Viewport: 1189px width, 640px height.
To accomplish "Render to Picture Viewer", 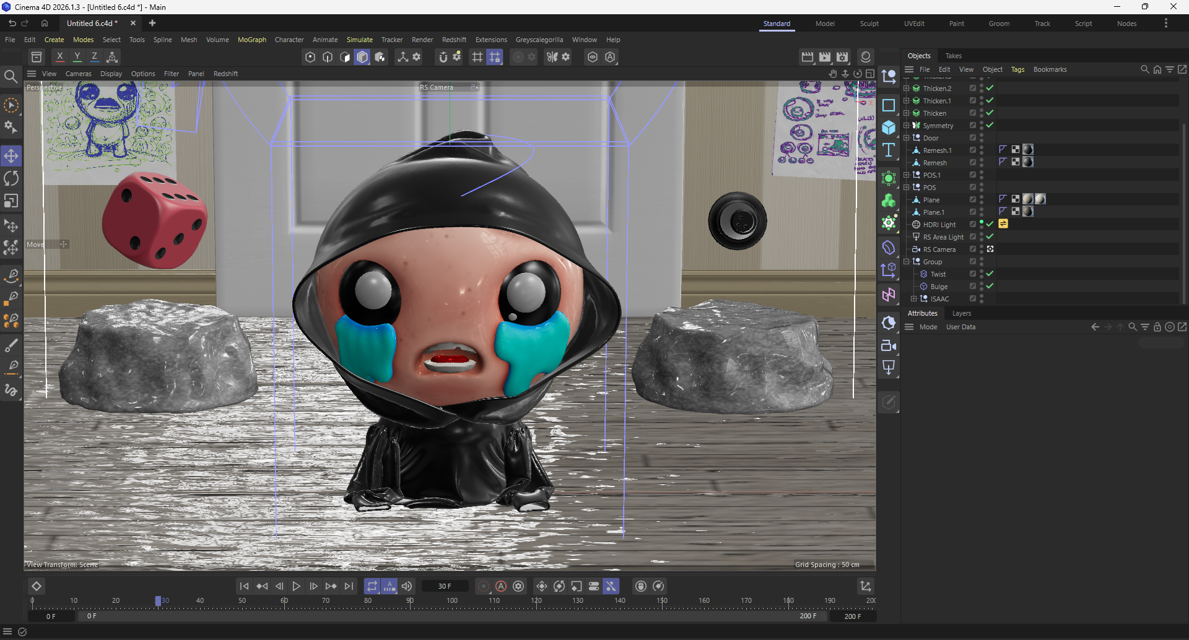I will [824, 57].
